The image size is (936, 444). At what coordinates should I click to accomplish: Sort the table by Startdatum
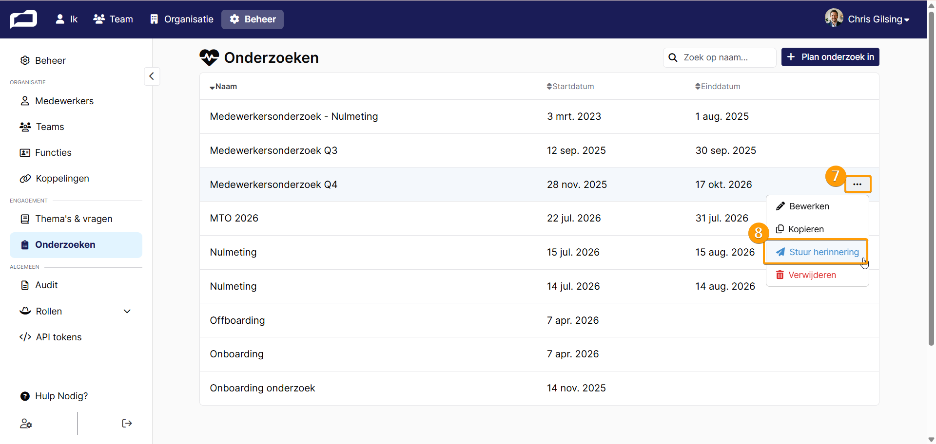tap(570, 86)
